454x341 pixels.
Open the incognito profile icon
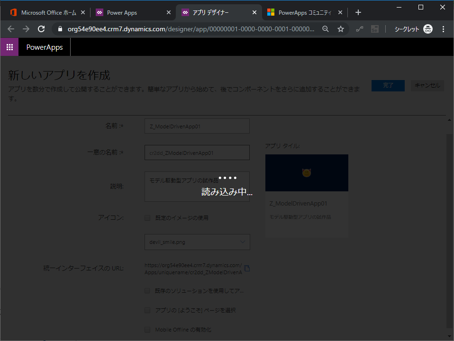tap(428, 29)
